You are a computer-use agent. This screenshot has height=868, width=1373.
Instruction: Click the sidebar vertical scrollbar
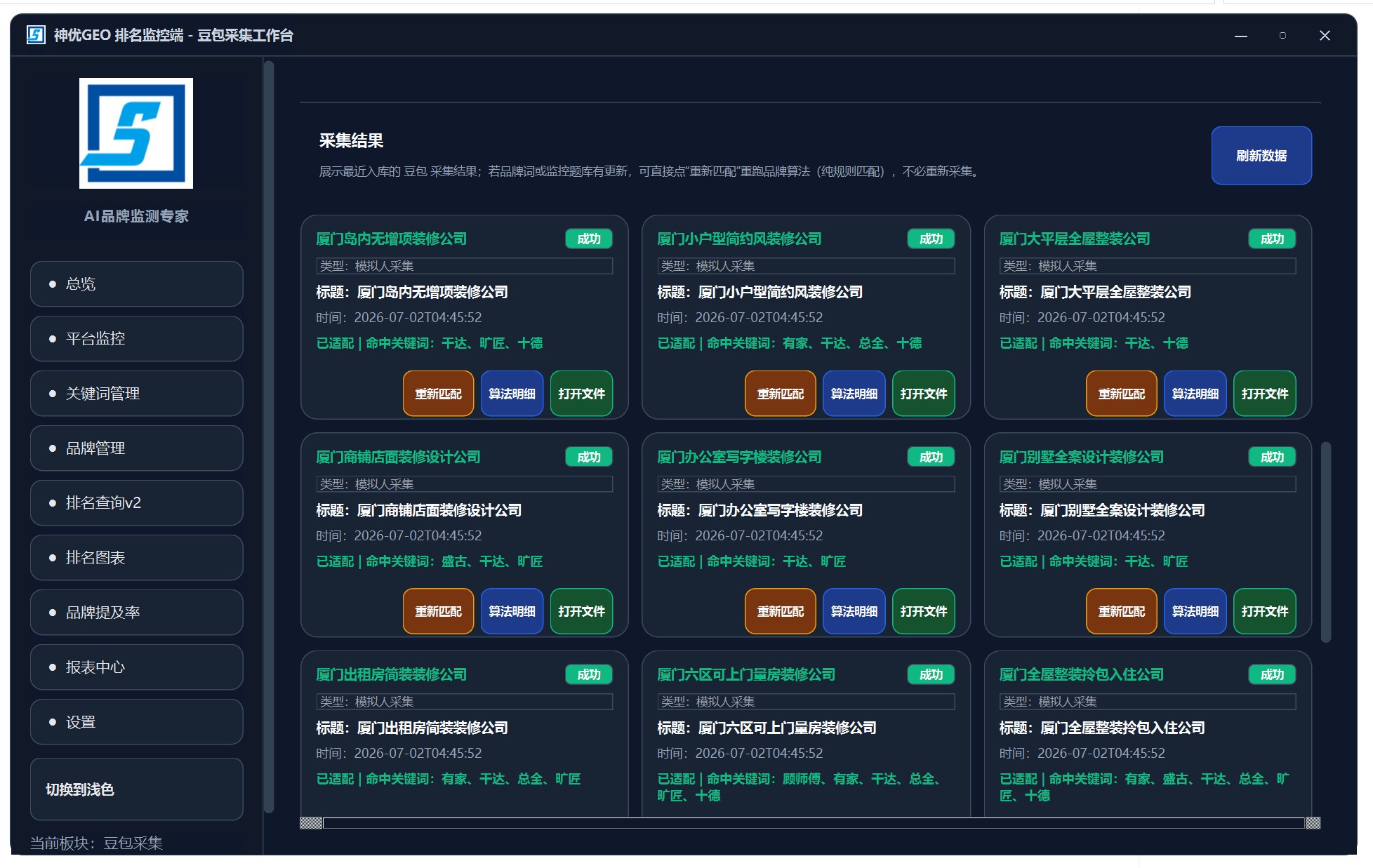pyautogui.click(x=269, y=436)
